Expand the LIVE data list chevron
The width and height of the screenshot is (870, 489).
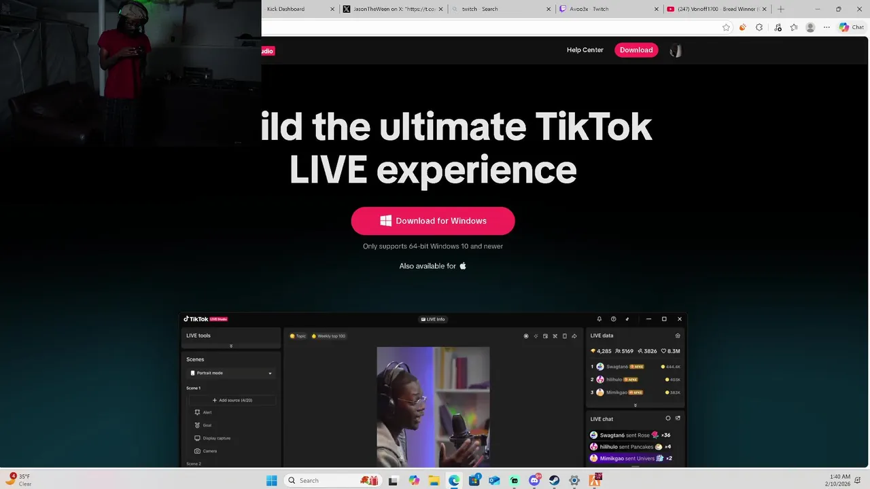pos(635,405)
